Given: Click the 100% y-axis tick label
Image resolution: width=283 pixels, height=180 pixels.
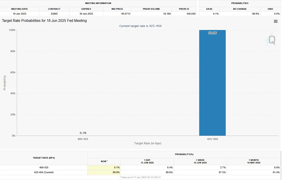Looking at the screenshot, I should tap(12, 30).
